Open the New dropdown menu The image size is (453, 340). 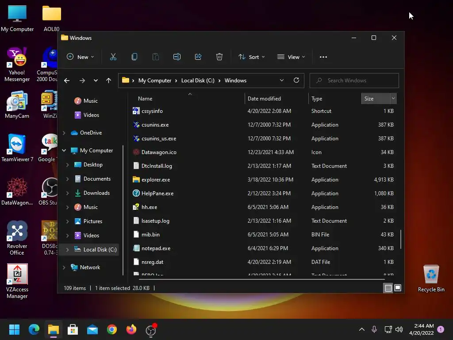[80, 57]
